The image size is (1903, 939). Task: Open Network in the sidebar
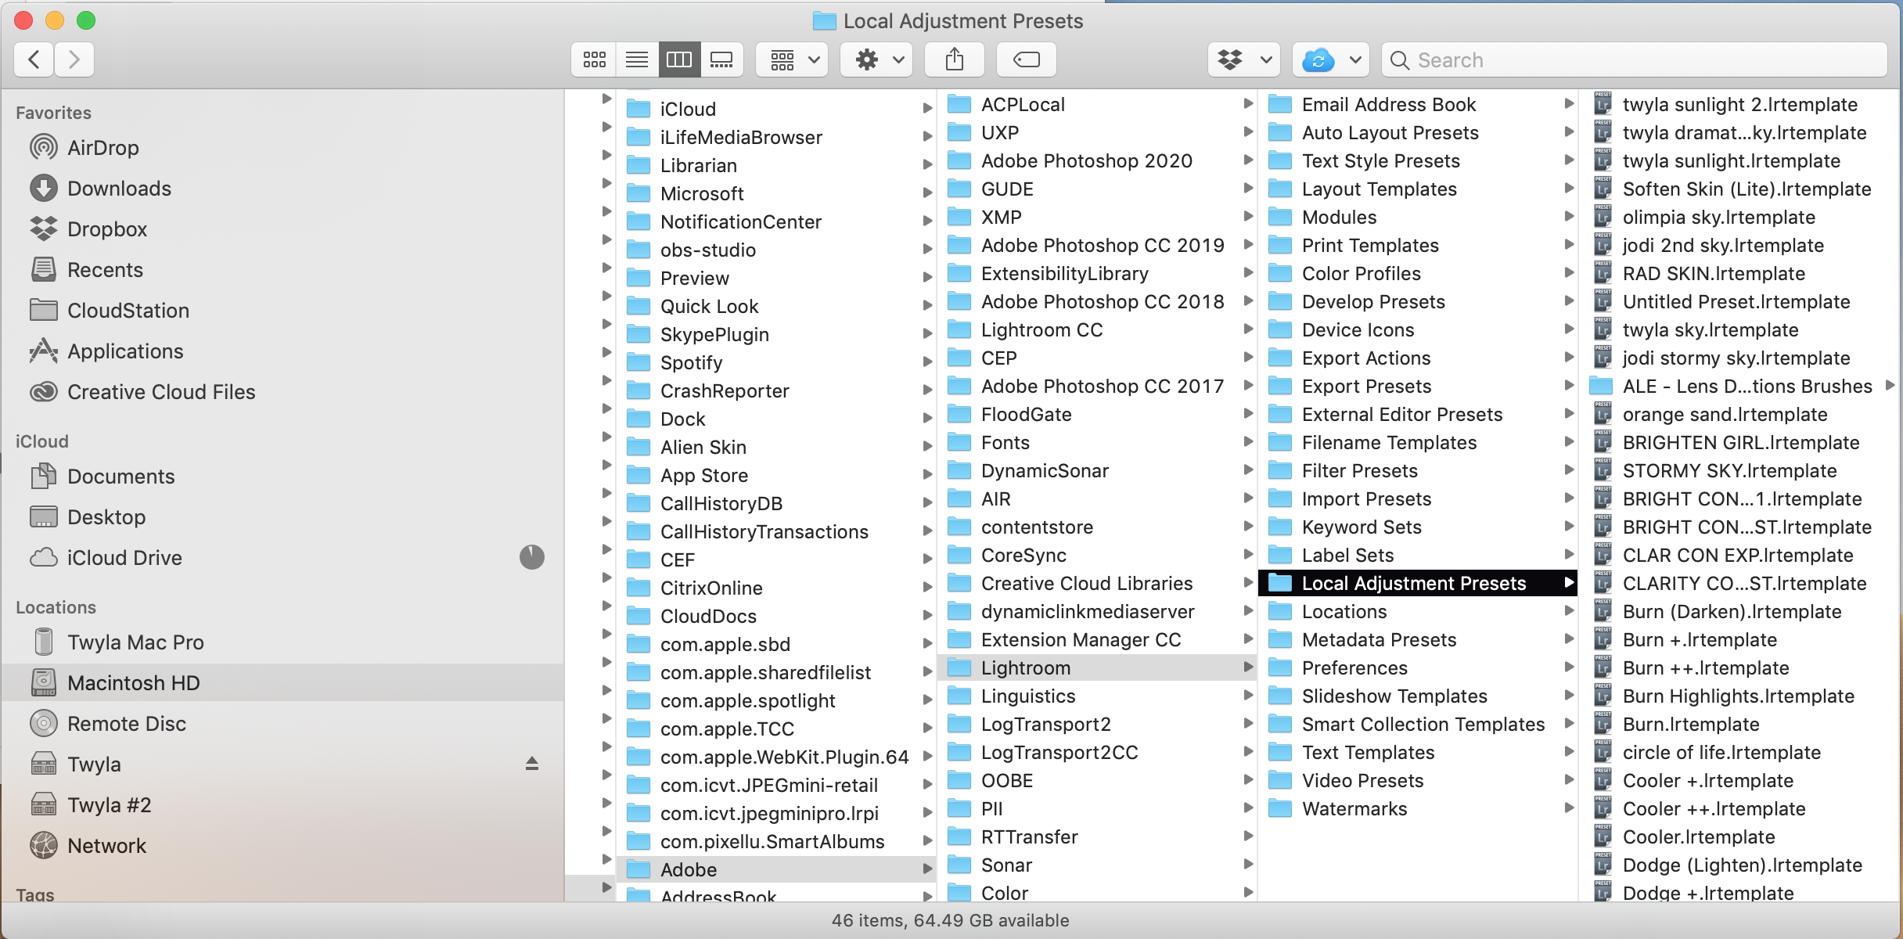[106, 846]
